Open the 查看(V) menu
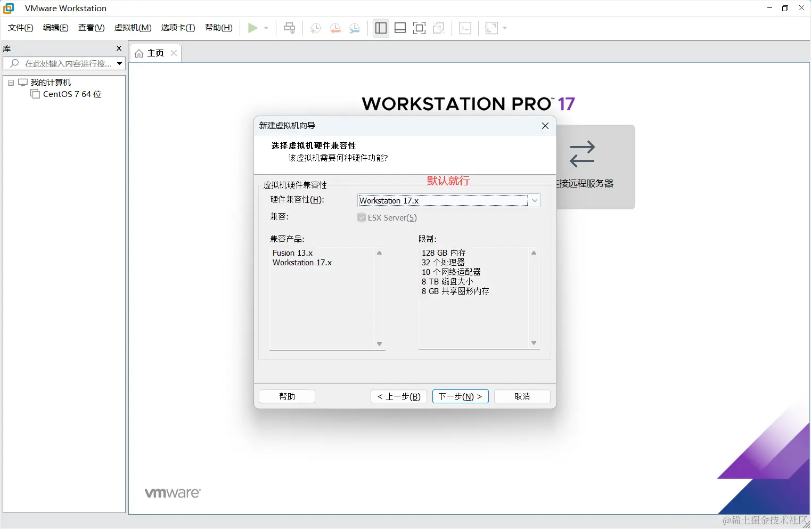This screenshot has width=811, height=529. pos(92,28)
